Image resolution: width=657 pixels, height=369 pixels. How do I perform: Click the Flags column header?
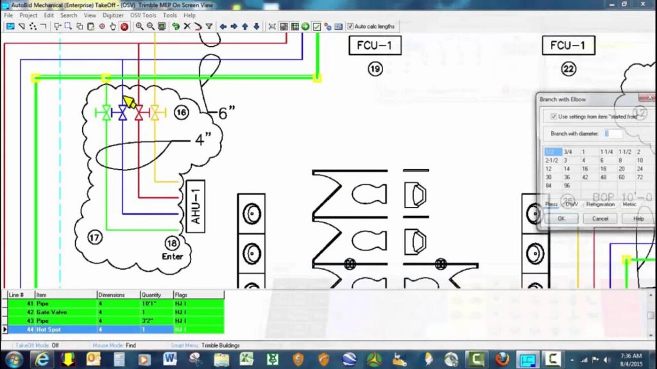[x=199, y=295]
